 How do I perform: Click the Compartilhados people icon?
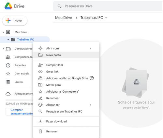pyautogui.click(x=8, y=57)
